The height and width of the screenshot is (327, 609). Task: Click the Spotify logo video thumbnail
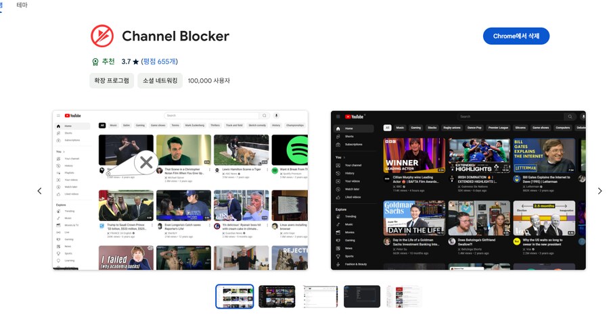click(x=290, y=150)
